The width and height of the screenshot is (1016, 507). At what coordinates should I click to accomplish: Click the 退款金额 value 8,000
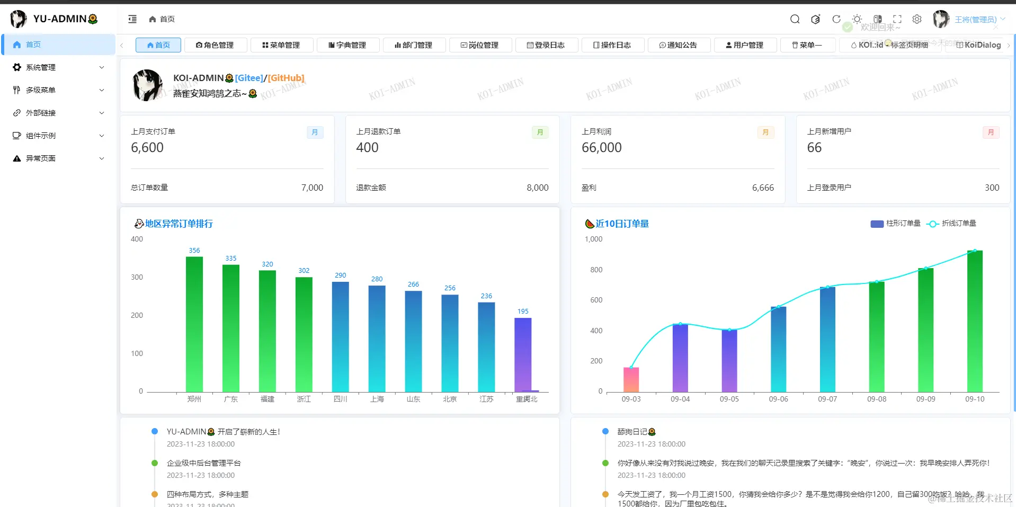pyautogui.click(x=538, y=188)
